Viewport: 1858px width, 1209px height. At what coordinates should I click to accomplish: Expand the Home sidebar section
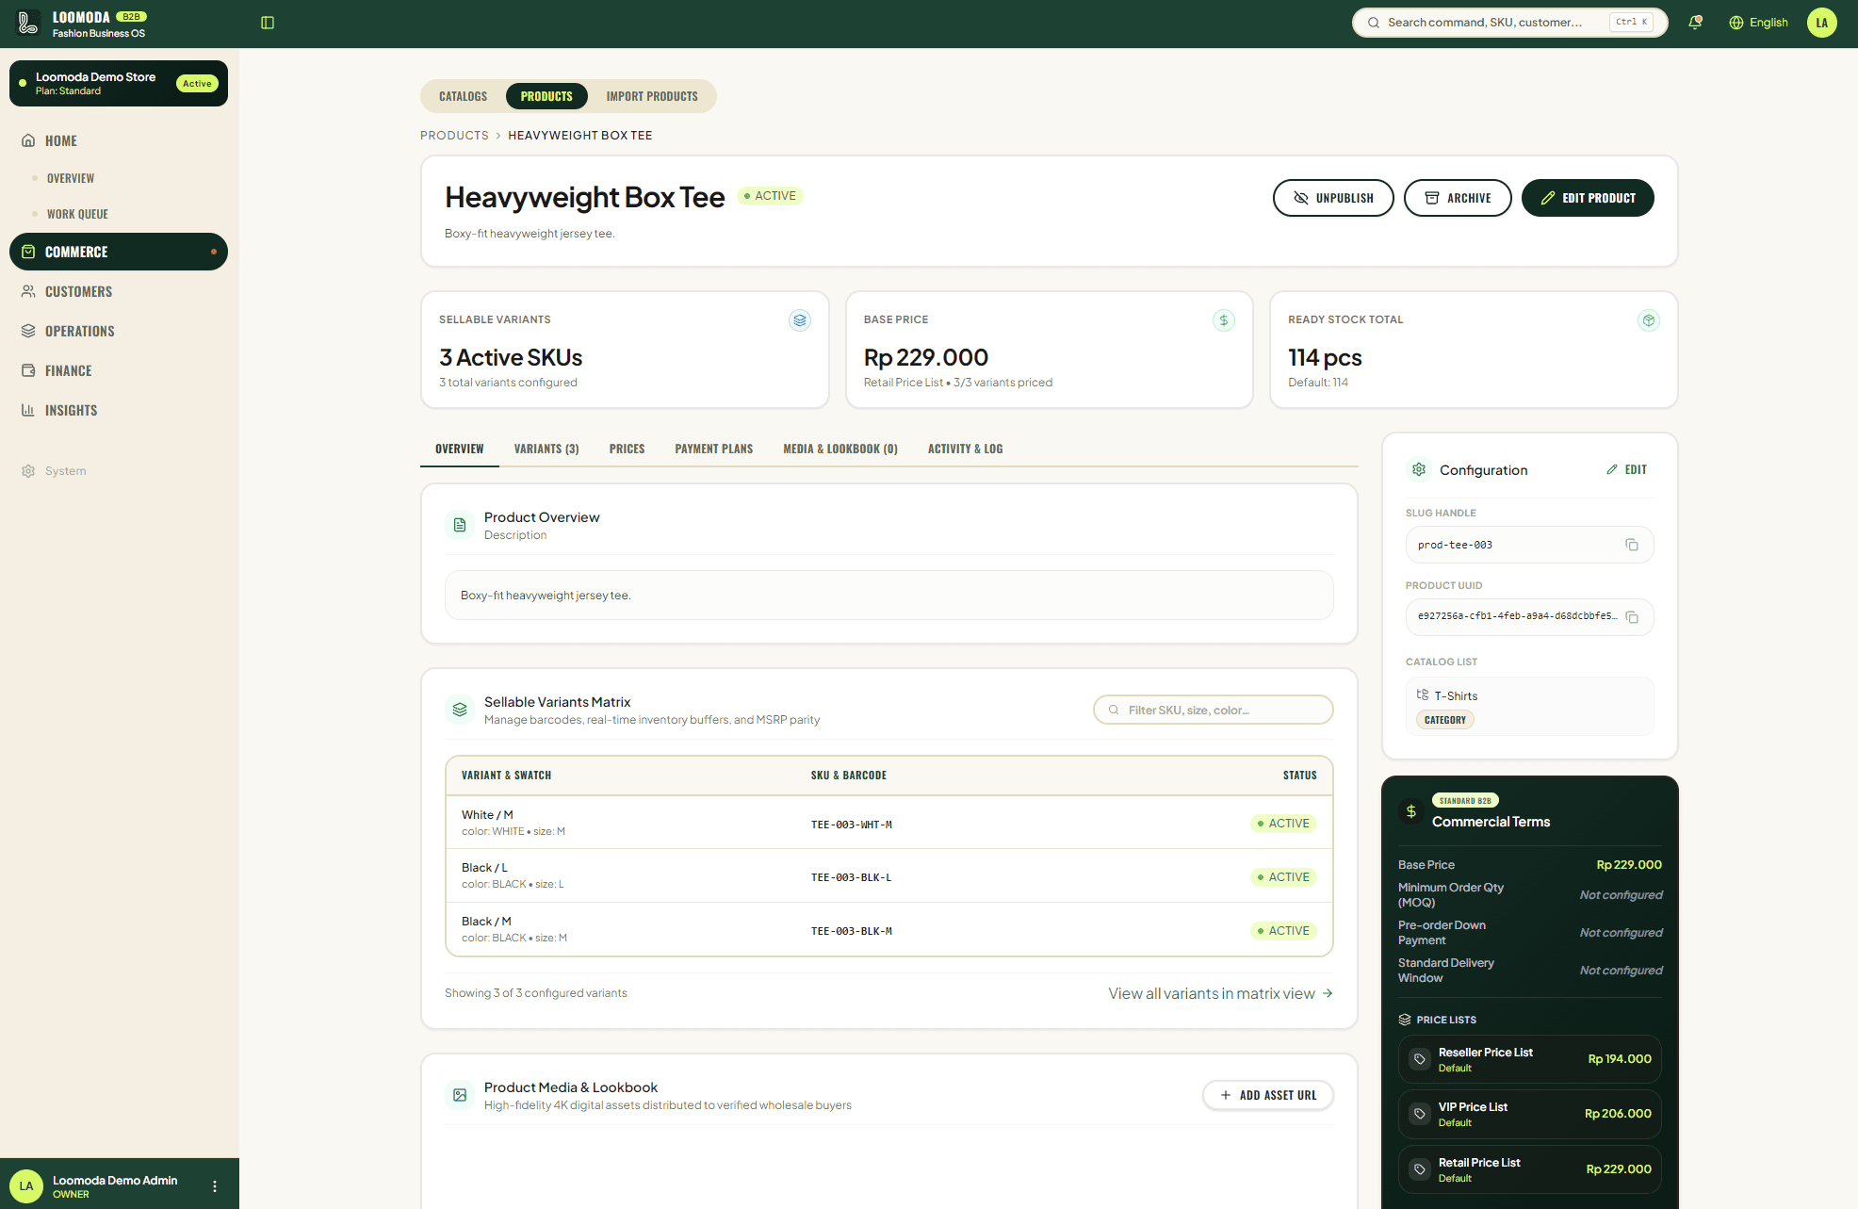coord(119,140)
